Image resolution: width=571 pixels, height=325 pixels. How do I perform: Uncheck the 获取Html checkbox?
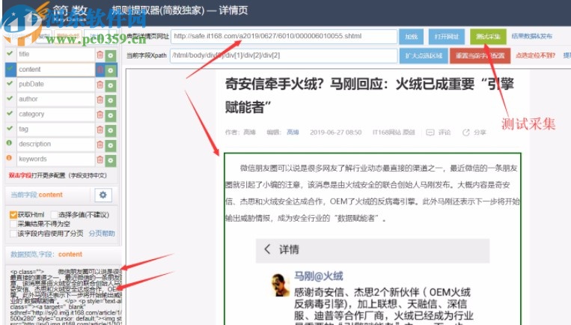pyautogui.click(x=13, y=215)
